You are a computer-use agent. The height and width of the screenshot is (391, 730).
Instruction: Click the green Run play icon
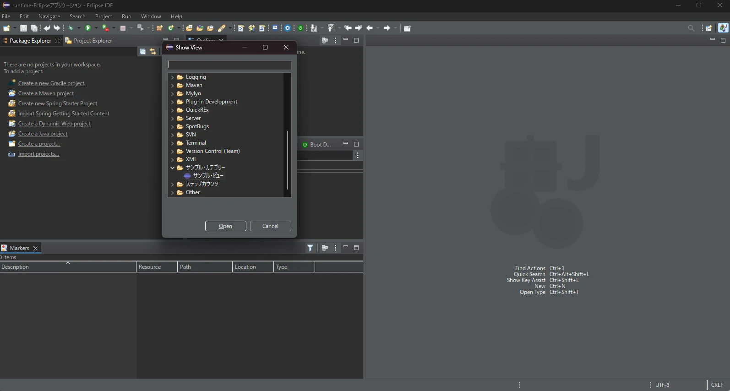[88, 28]
